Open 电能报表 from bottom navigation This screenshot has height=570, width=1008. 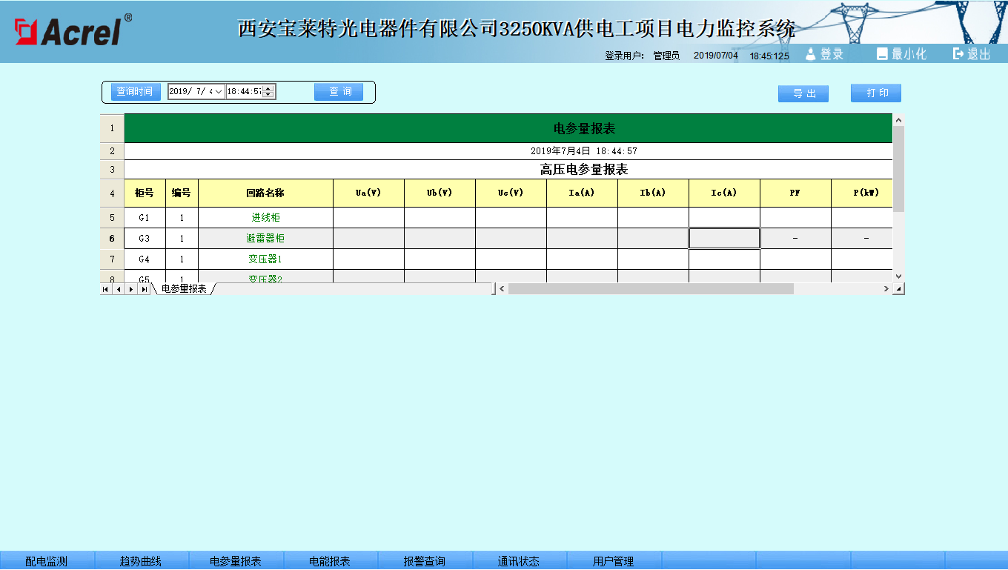pos(330,561)
